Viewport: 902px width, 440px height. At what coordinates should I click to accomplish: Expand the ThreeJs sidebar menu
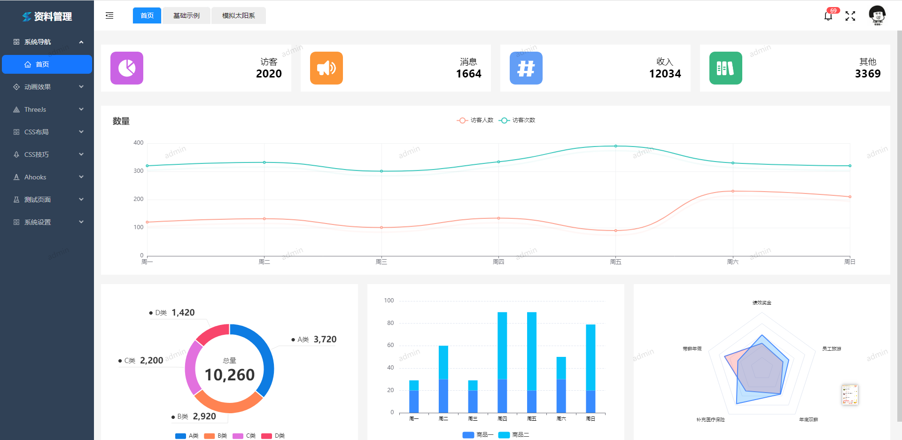47,109
